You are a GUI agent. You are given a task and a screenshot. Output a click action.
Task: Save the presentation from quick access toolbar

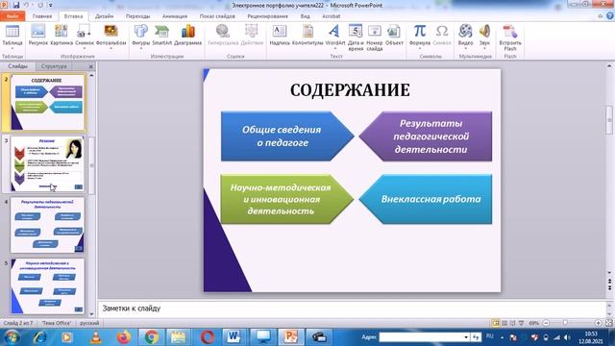(x=16, y=5)
